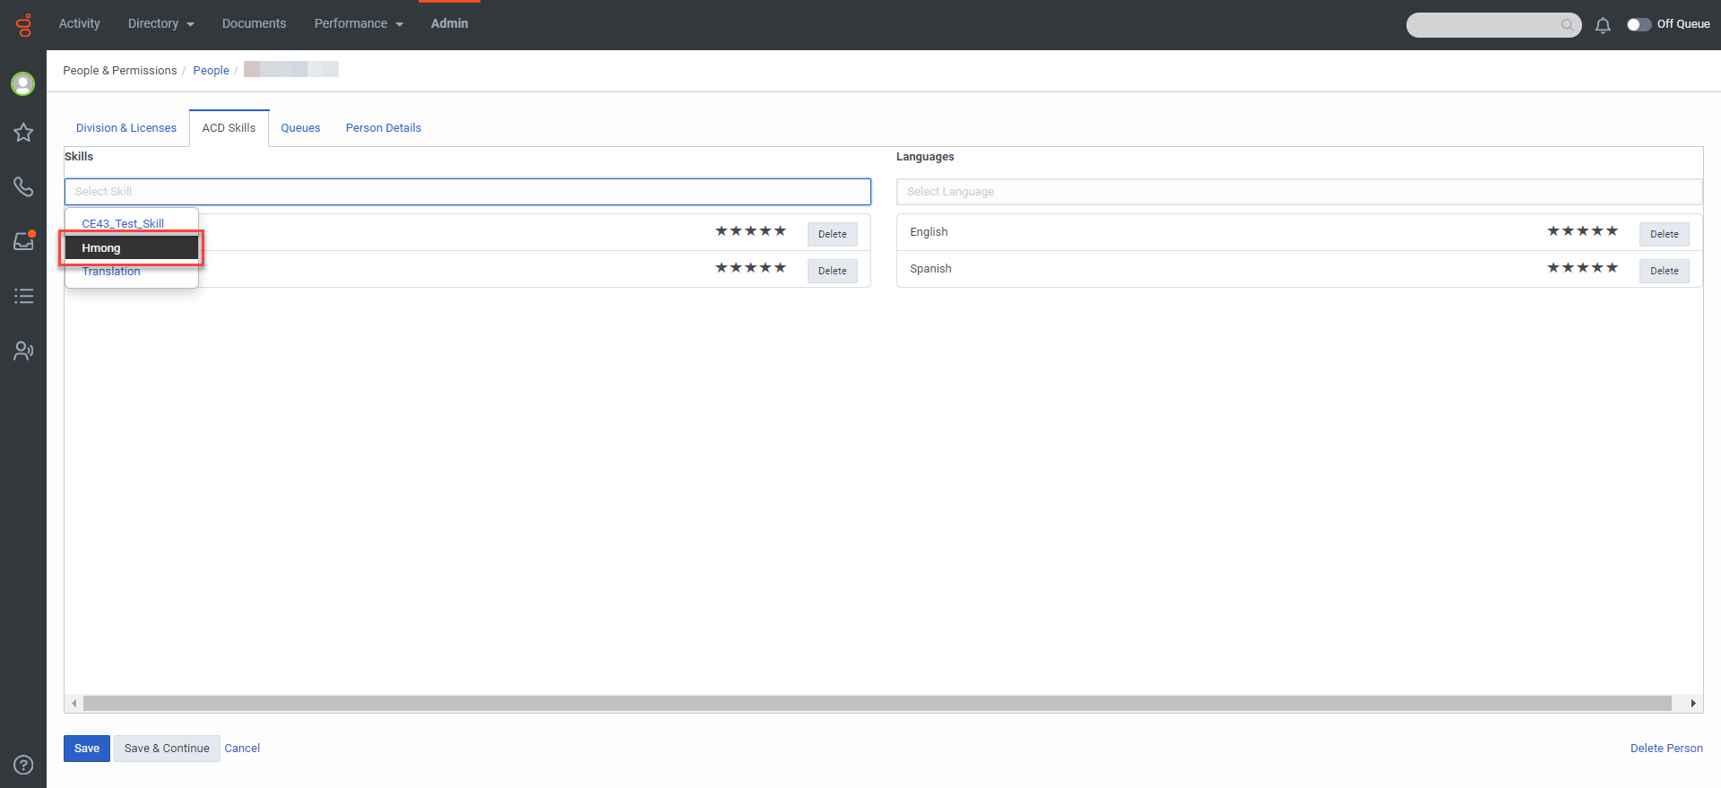Click Save & Continue button
This screenshot has width=1721, height=788.
[167, 749]
